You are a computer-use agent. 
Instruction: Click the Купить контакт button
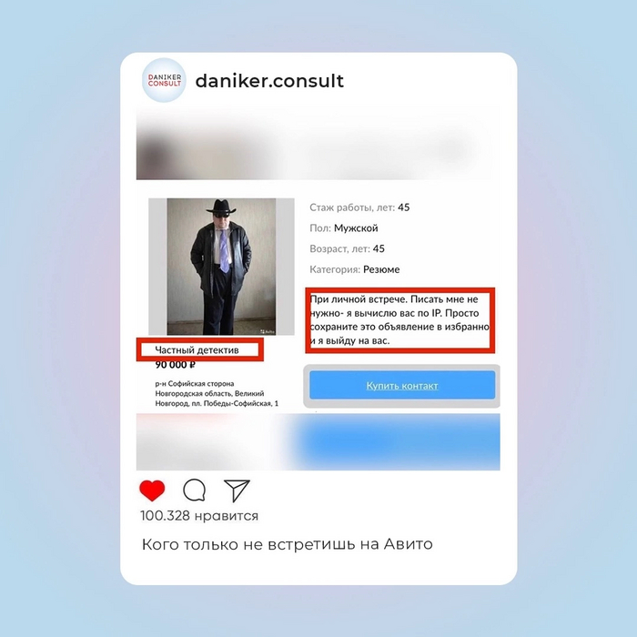tap(402, 386)
